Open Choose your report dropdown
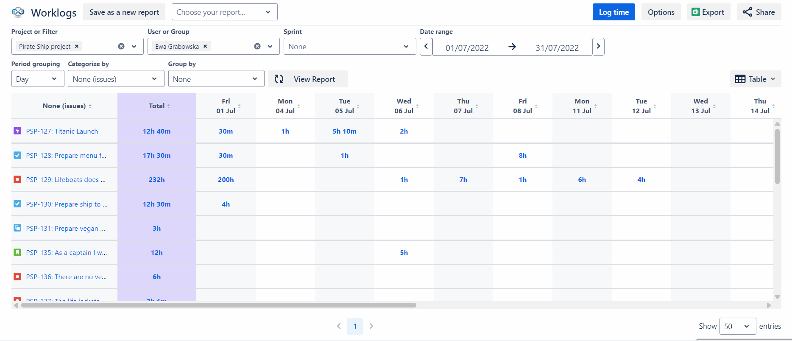This screenshot has height=341, width=792. coord(224,12)
